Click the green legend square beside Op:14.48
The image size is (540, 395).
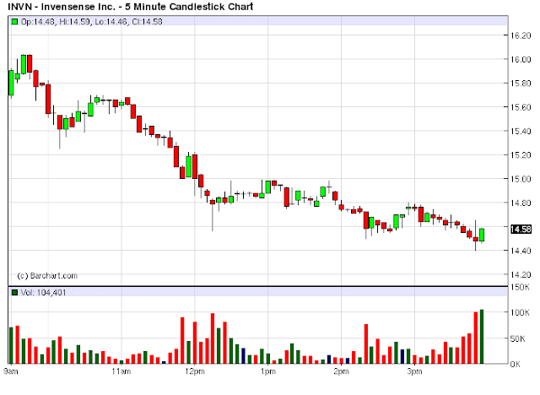pyautogui.click(x=15, y=22)
